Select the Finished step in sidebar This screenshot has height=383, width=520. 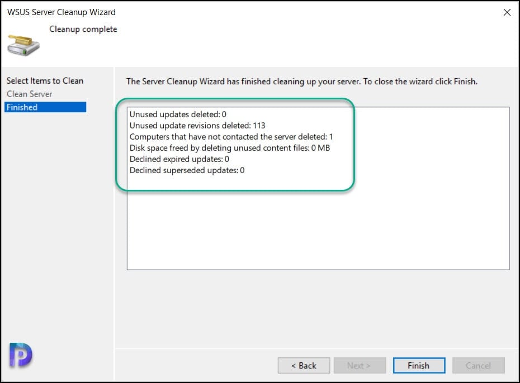tap(45, 107)
